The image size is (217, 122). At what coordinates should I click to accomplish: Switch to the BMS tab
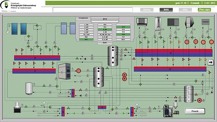[166, 10]
